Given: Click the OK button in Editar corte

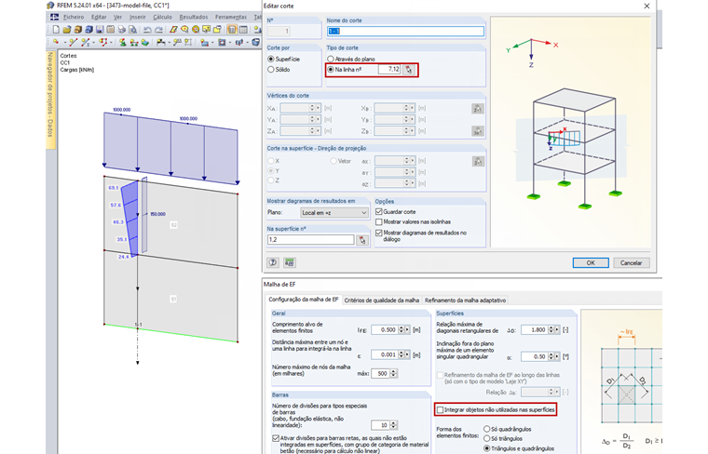Looking at the screenshot, I should tap(591, 262).
